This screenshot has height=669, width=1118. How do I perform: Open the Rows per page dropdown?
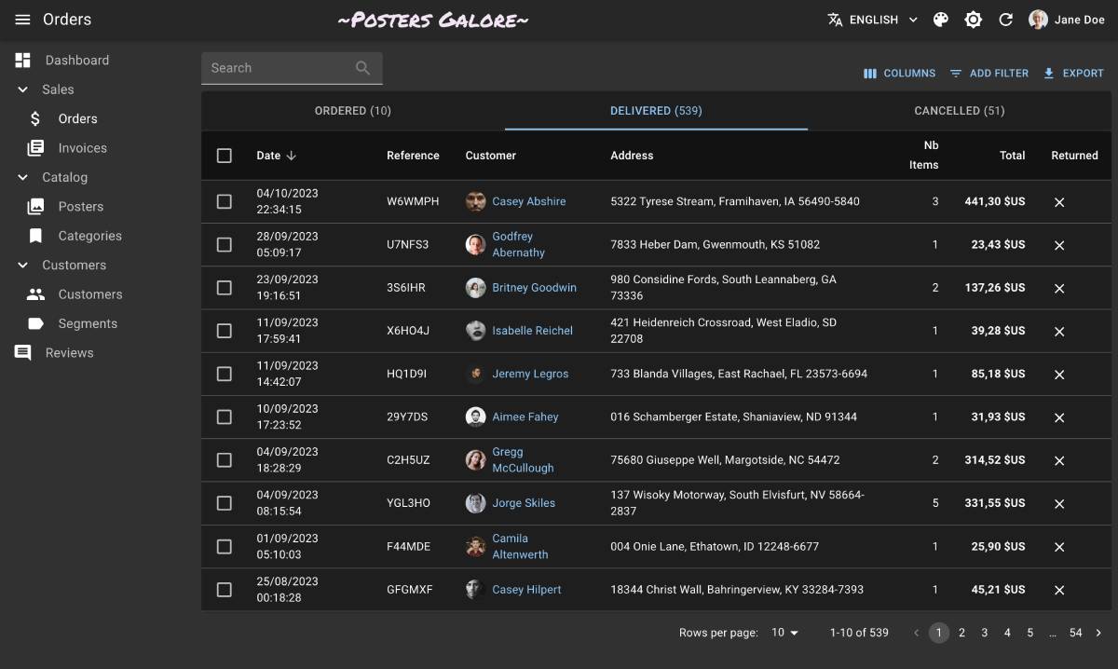(784, 633)
